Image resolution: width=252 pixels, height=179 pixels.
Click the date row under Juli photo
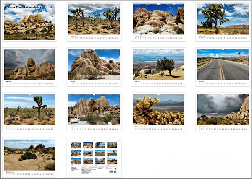click(x=223, y=84)
